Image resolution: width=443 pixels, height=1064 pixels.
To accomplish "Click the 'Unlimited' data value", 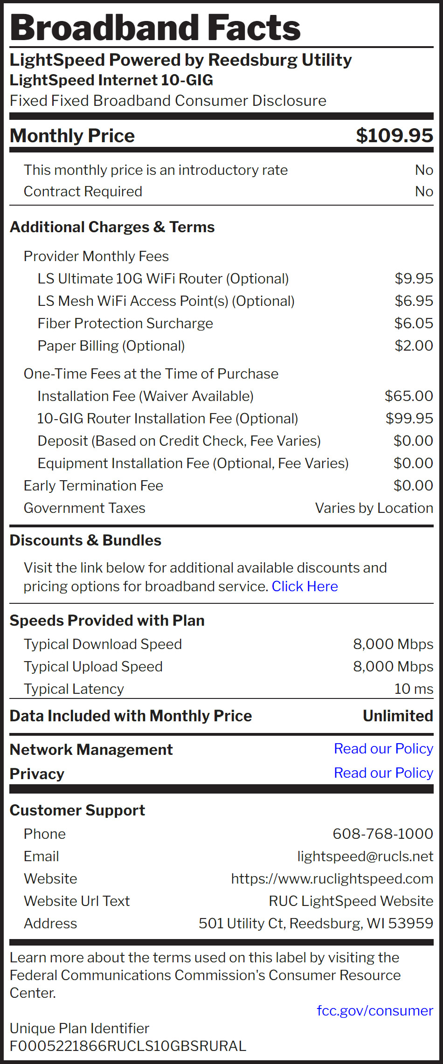I will 398,716.
